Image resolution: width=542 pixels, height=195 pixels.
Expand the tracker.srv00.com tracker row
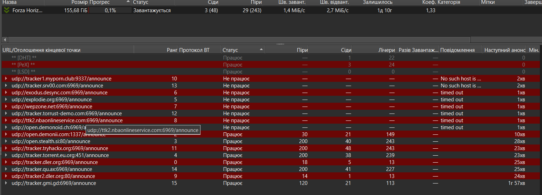[x=6, y=86]
